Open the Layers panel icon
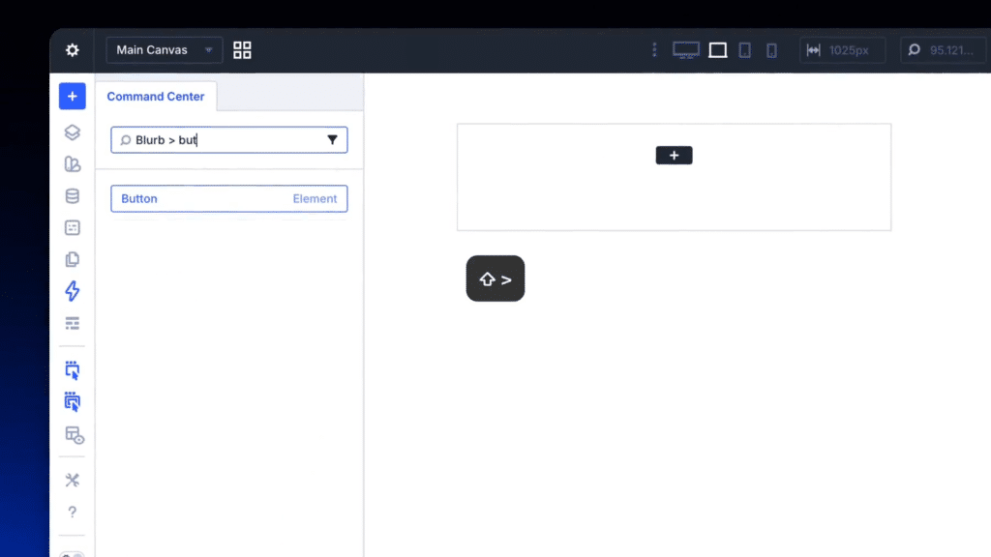Image resolution: width=991 pixels, height=557 pixels. click(x=72, y=132)
